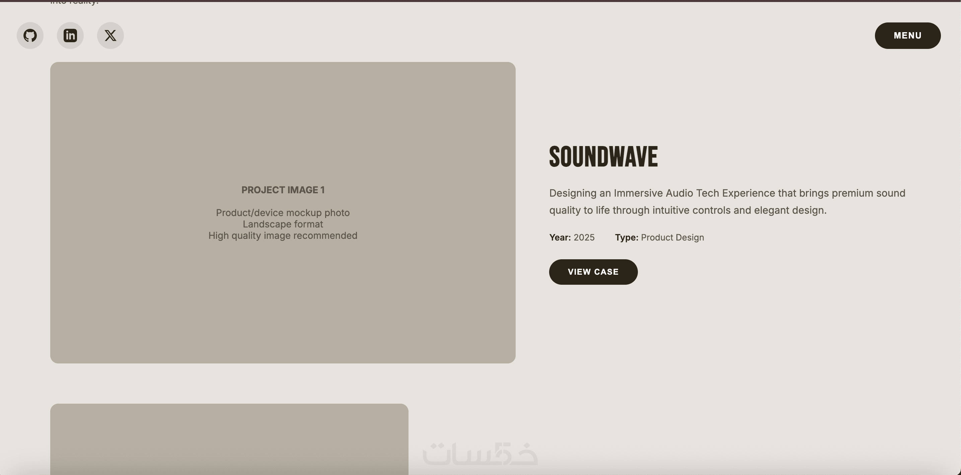Open the MENU button
961x475 pixels.
tap(907, 36)
